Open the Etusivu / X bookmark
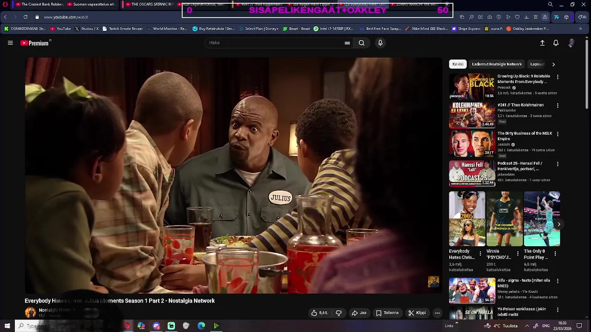Screen dimensions: 591x332 coord(86,29)
